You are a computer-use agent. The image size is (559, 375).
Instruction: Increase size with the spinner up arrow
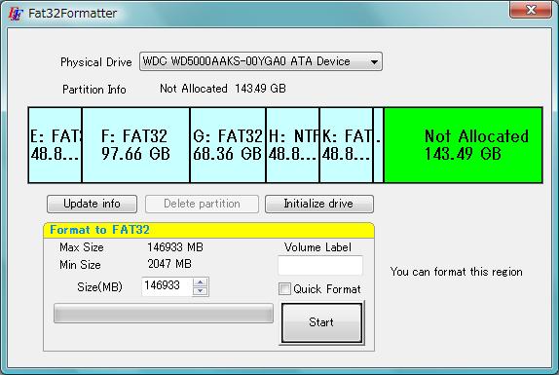200,282
